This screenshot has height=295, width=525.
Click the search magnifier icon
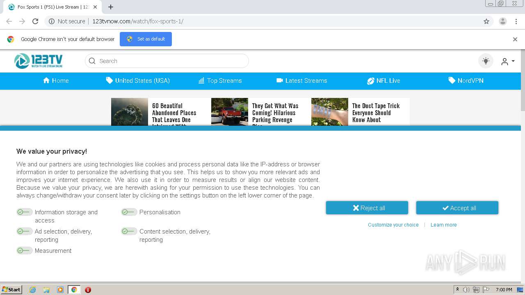click(92, 61)
